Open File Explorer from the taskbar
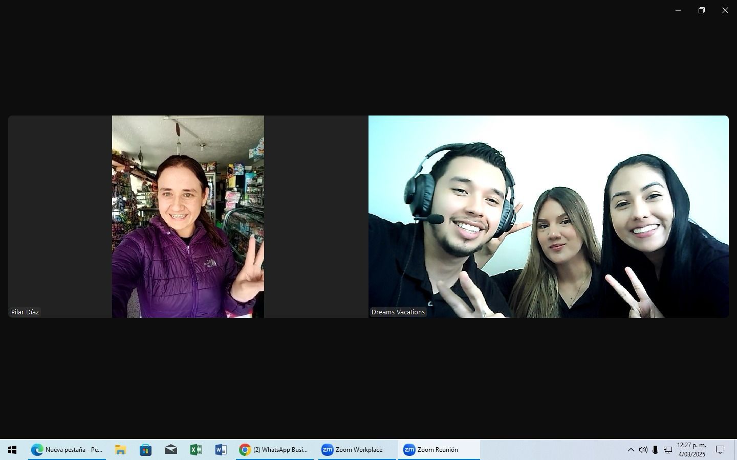This screenshot has height=460, width=737. [x=121, y=450]
